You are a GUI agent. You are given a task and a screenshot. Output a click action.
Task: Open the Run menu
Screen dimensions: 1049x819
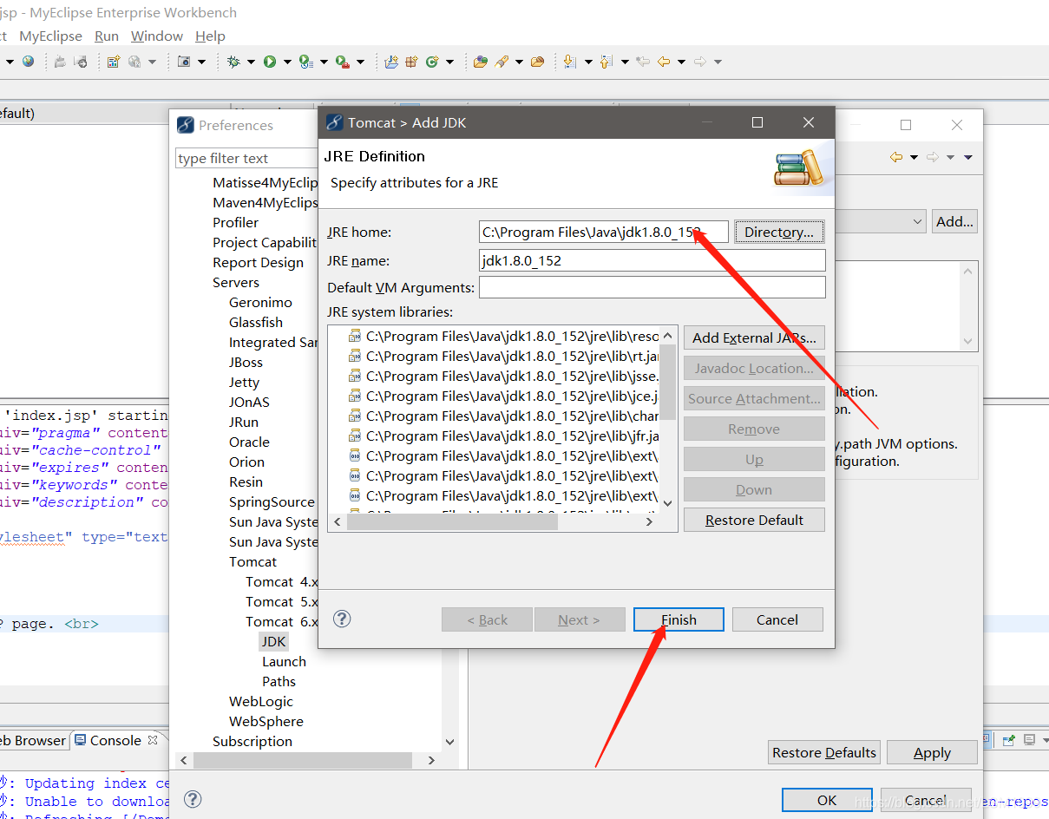click(x=107, y=36)
